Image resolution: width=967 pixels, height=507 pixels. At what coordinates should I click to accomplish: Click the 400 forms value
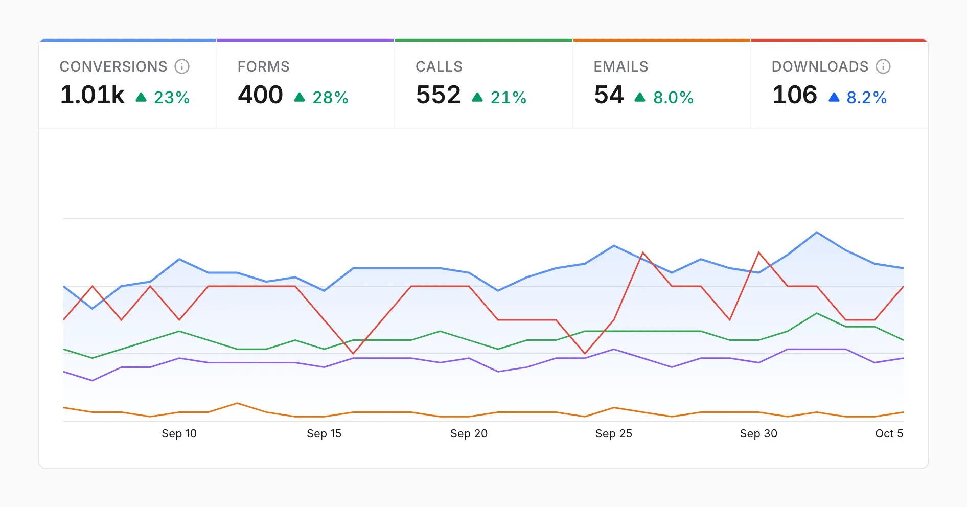coord(261,95)
